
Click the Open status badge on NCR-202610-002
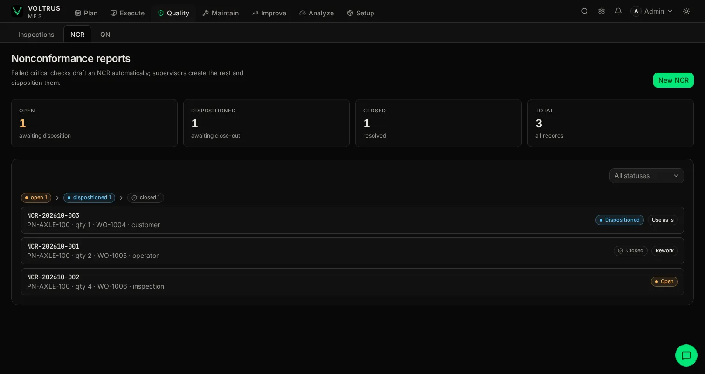click(x=664, y=282)
